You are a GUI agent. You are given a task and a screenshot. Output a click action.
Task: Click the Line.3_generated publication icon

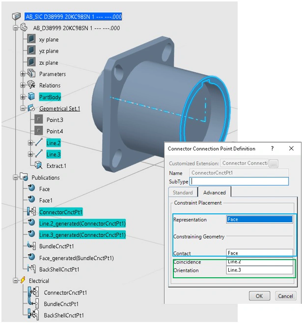[31, 234]
